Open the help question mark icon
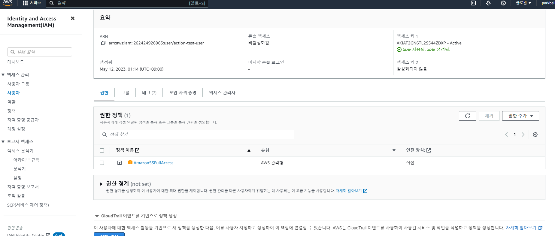The image size is (555, 236). (503, 3)
